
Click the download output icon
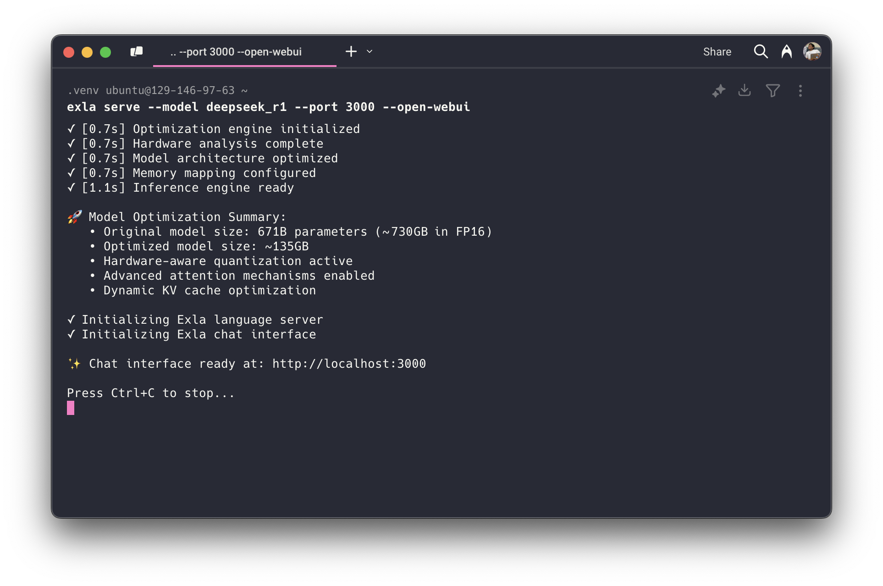[x=745, y=90]
